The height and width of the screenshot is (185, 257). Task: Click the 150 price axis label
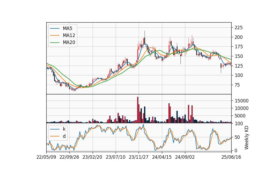pyautogui.click(x=239, y=56)
